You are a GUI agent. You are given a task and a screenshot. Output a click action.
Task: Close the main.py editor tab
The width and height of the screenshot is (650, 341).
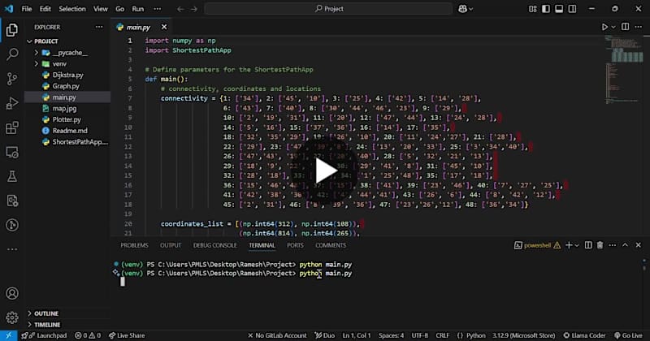164,27
